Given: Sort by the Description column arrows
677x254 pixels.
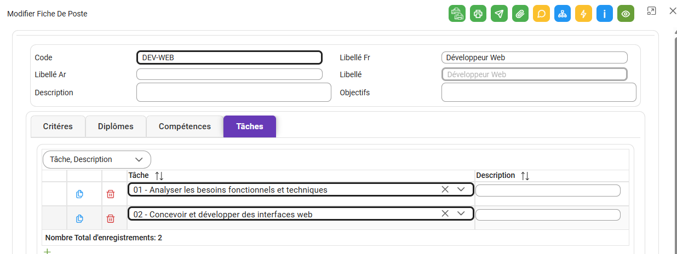Looking at the screenshot, I should coord(525,176).
